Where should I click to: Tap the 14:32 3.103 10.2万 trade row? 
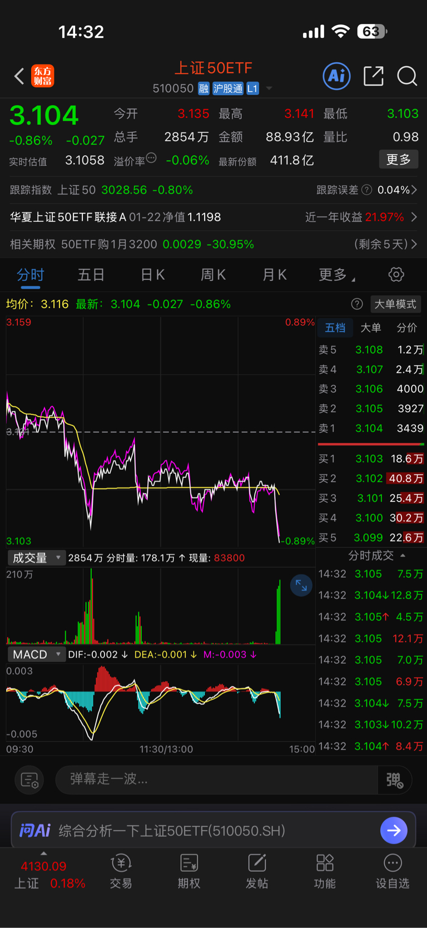tap(371, 724)
